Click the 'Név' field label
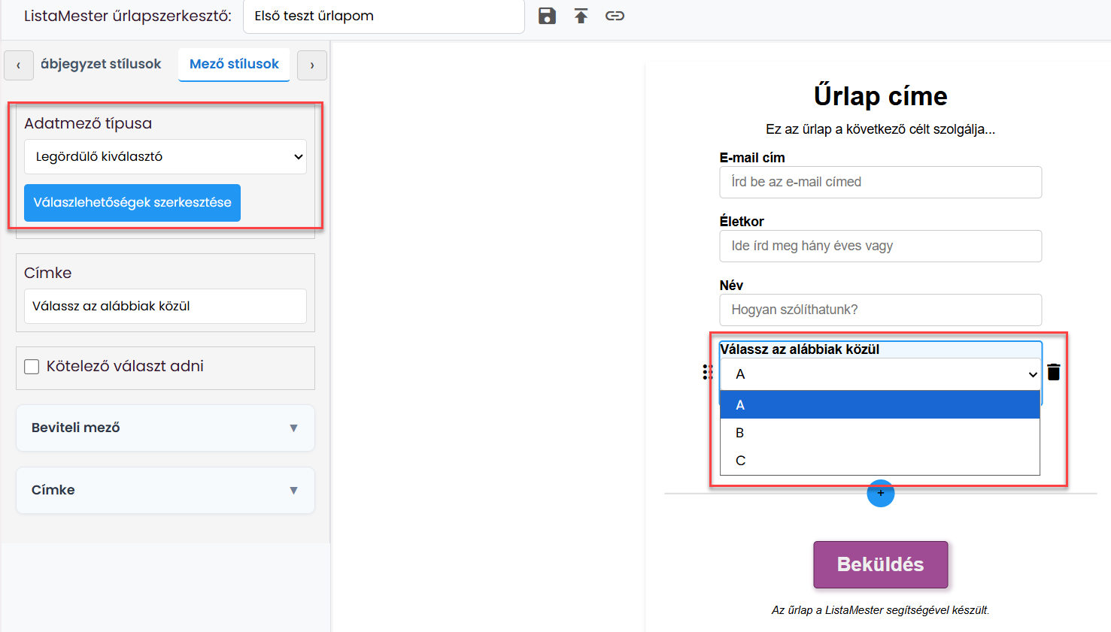This screenshot has height=632, width=1111. coord(731,286)
